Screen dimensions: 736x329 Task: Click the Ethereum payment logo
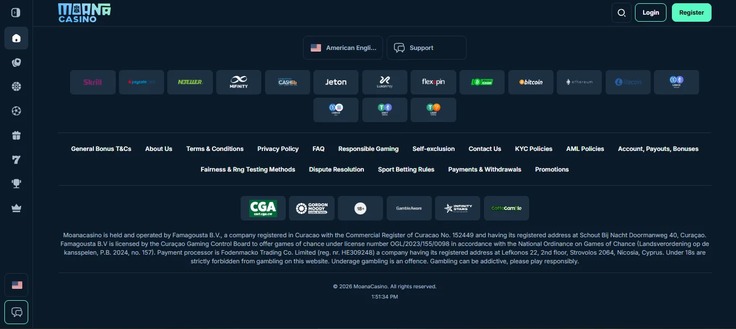click(x=580, y=82)
